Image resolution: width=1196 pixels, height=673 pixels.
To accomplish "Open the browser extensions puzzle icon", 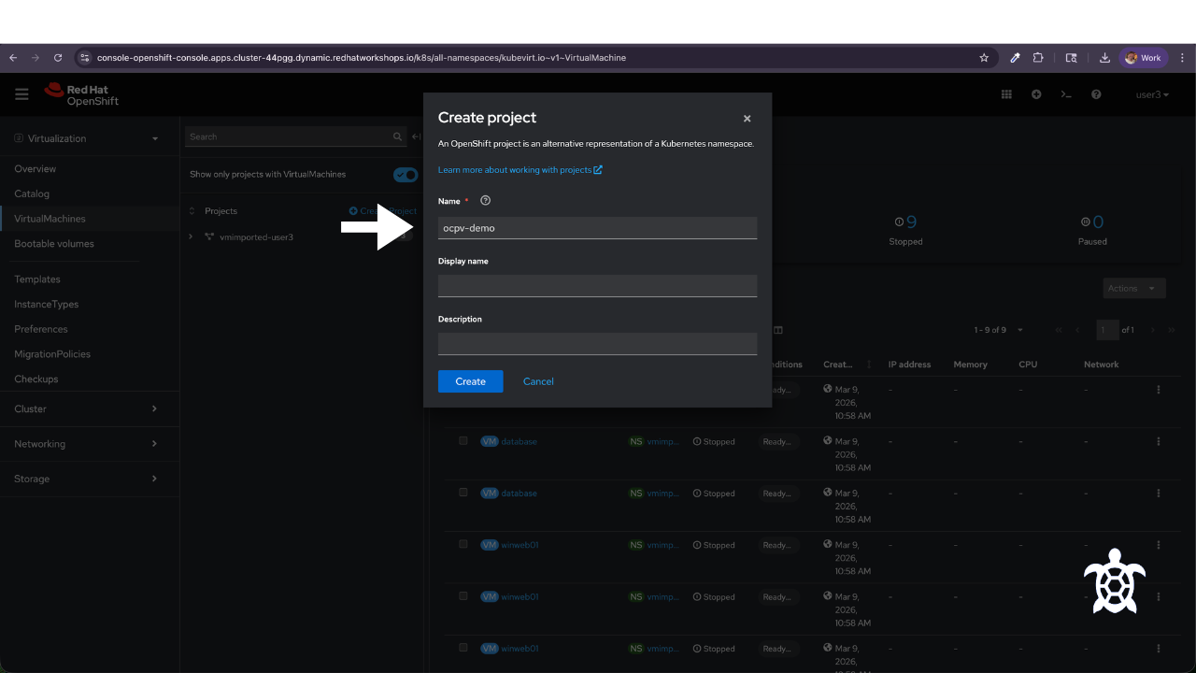I will pyautogui.click(x=1038, y=58).
